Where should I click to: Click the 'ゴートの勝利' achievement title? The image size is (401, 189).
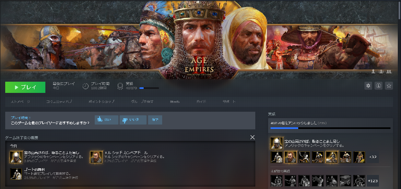[x=35, y=170]
